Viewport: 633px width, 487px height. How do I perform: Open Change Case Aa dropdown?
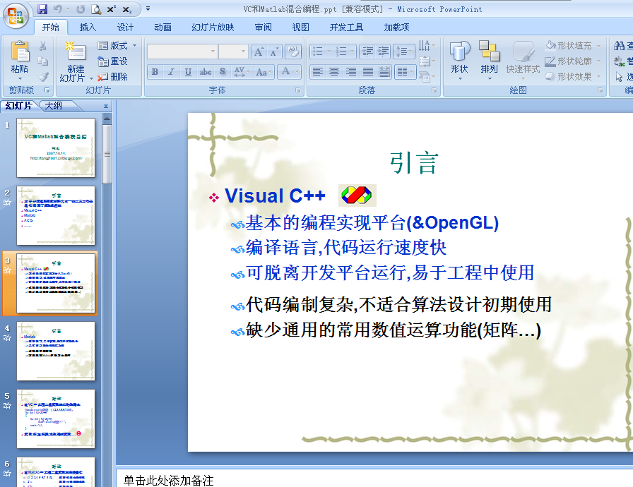pos(264,72)
